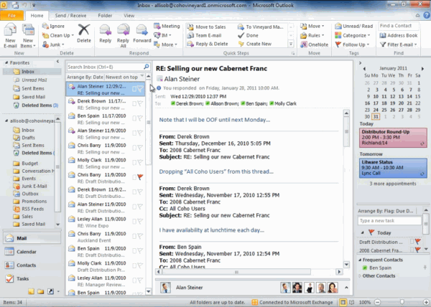Reply to the selected email
The image size is (431, 307).
[x=106, y=33]
